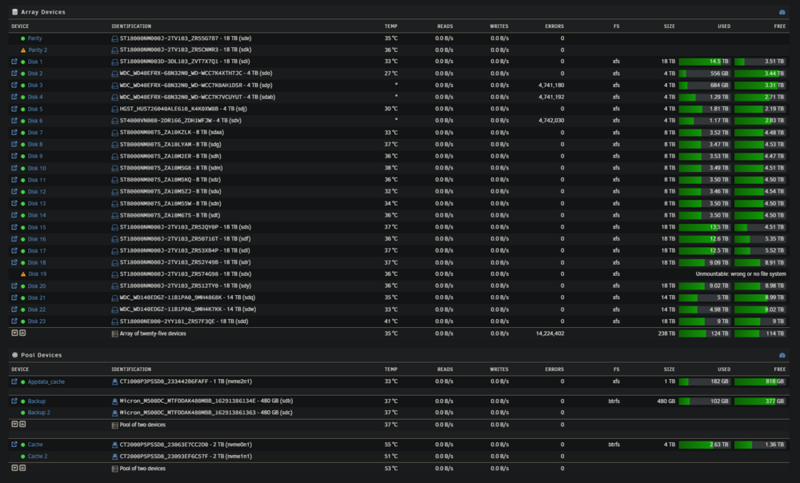Click the IDENTIFICATION column header in Pool Devices
This screenshot has width=800, height=483.
point(132,369)
